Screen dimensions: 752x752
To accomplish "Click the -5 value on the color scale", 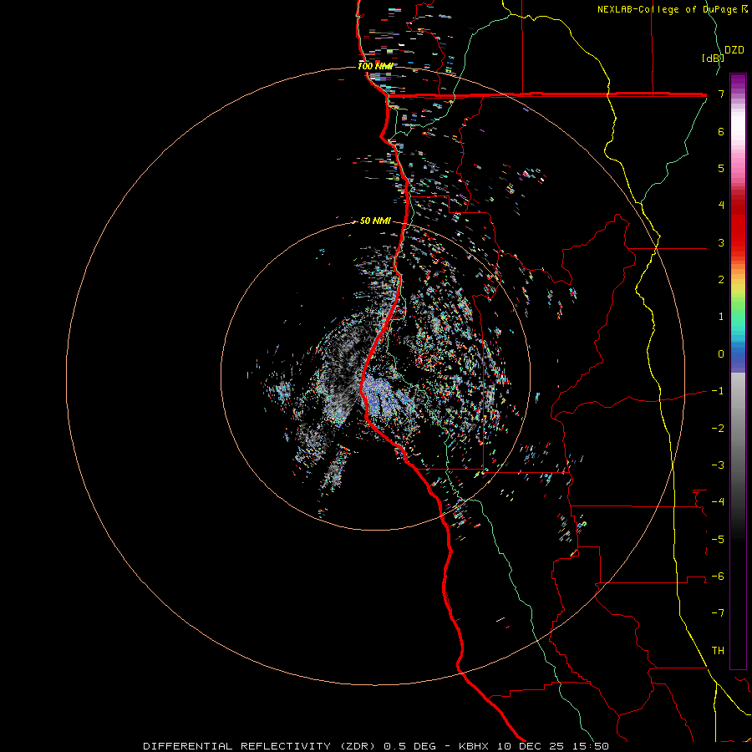I will 718,540.
